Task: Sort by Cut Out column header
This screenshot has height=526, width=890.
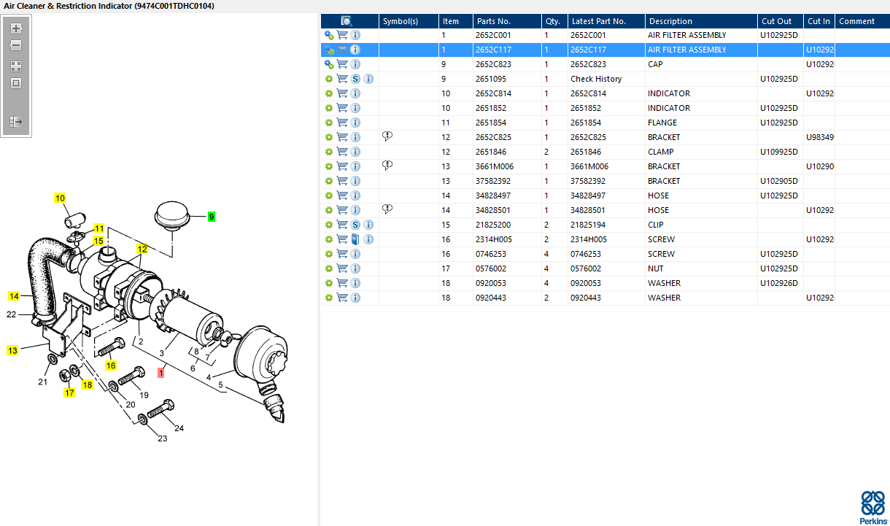Action: [x=781, y=21]
